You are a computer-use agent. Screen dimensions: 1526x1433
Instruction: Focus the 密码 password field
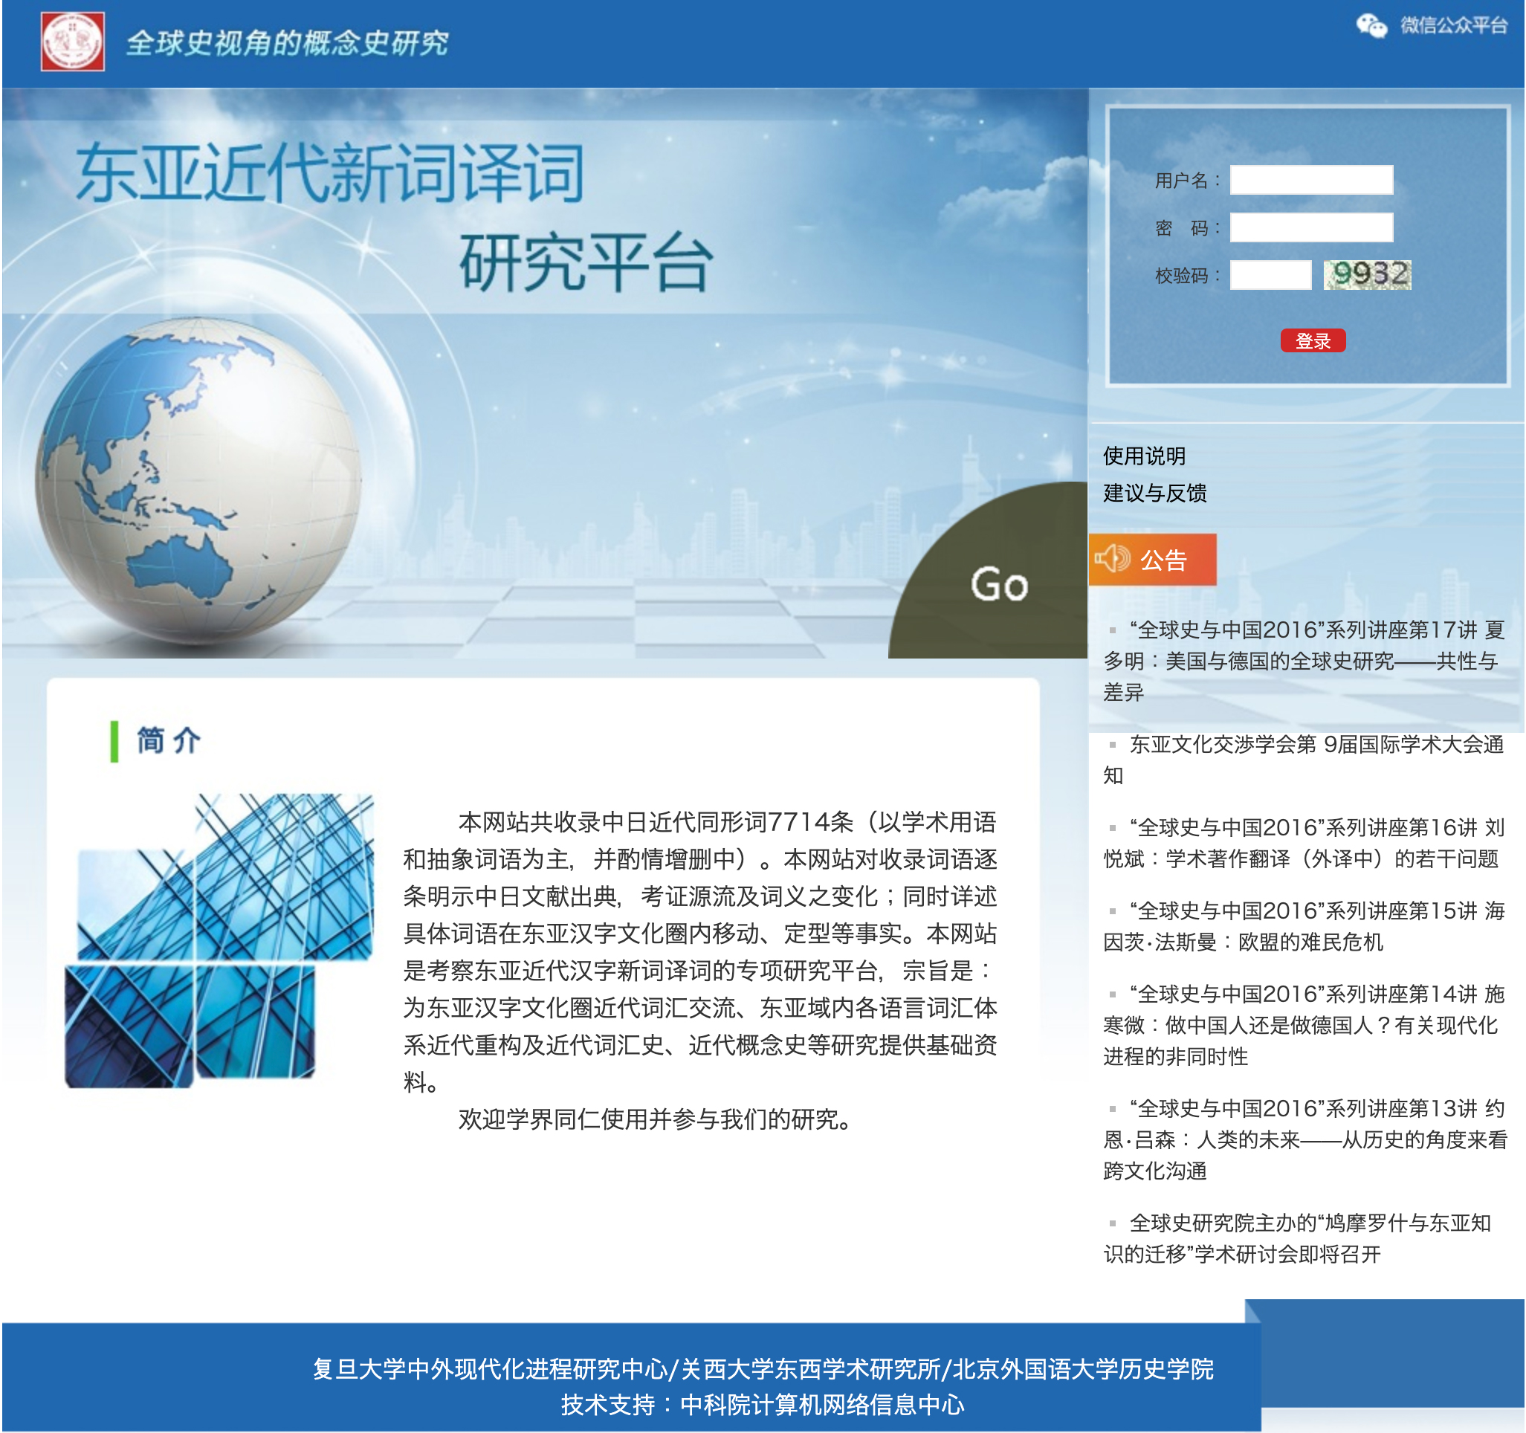click(x=1311, y=227)
